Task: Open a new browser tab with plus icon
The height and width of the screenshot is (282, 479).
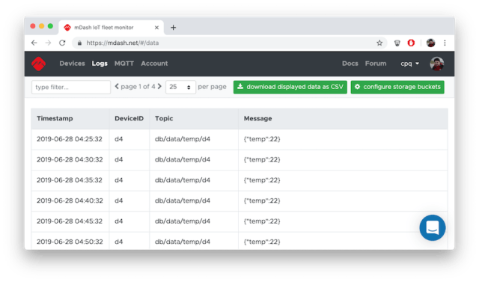Action: tap(173, 28)
